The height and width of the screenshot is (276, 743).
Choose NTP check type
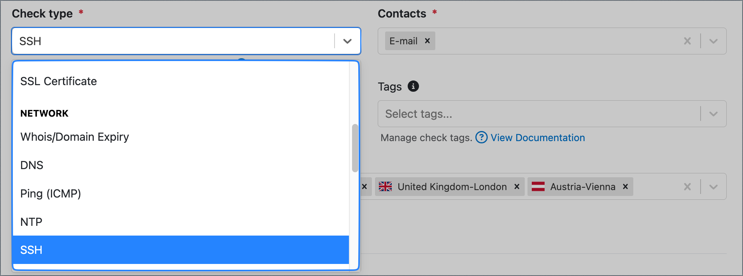click(181, 222)
